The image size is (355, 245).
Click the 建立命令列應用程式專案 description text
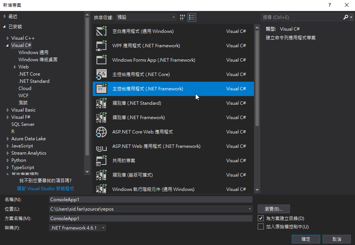(291, 37)
